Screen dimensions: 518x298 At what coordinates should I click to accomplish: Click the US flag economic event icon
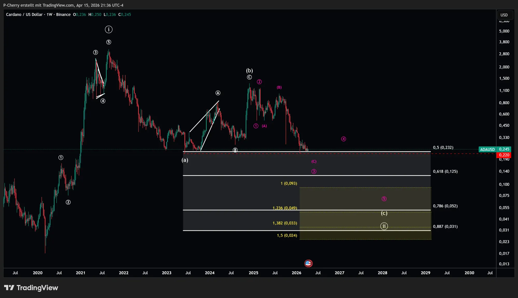(x=308, y=263)
